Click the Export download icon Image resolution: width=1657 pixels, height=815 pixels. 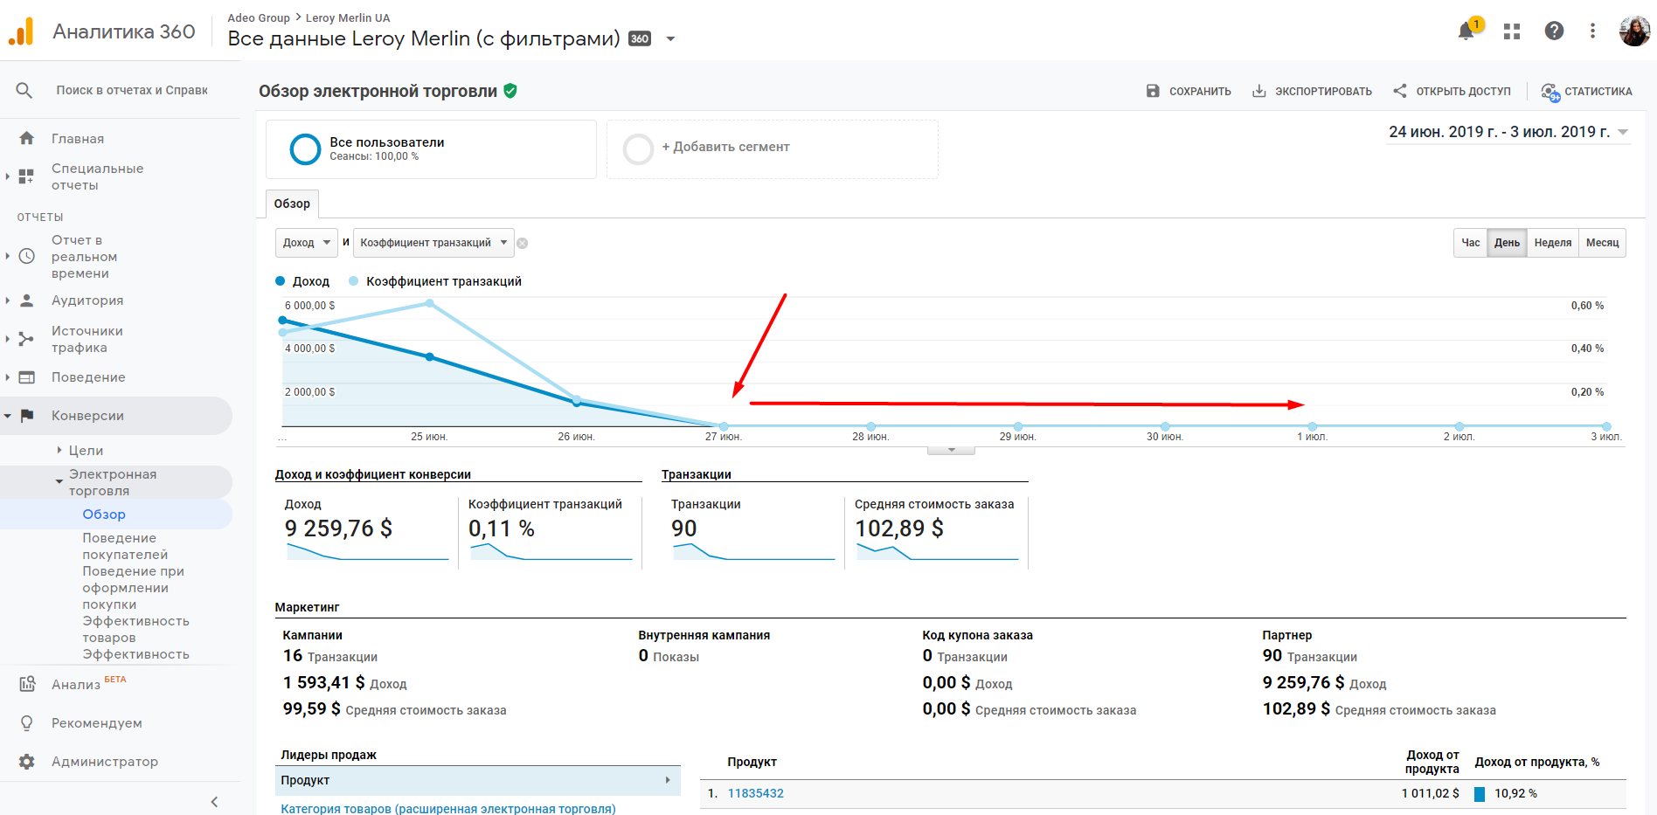tap(1258, 91)
